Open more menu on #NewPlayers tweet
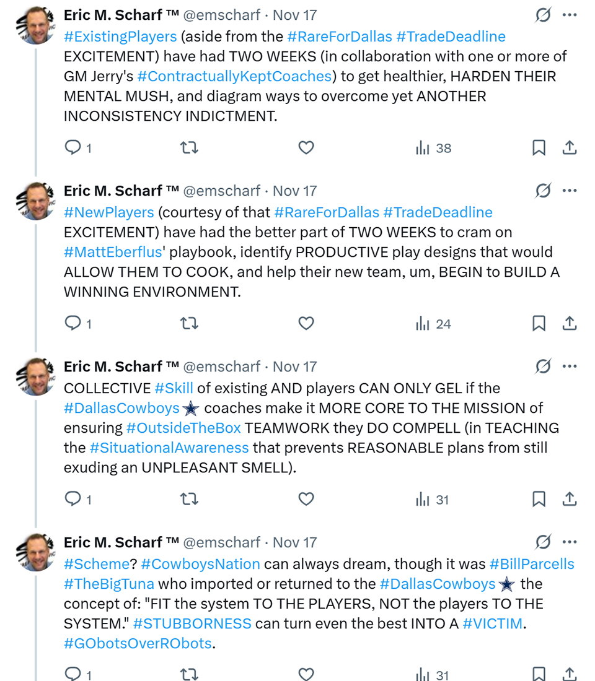The height and width of the screenshot is (681, 595). tap(570, 191)
